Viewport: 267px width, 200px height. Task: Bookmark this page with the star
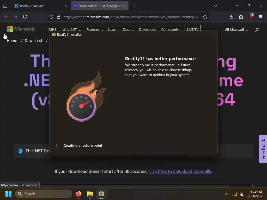point(205,17)
